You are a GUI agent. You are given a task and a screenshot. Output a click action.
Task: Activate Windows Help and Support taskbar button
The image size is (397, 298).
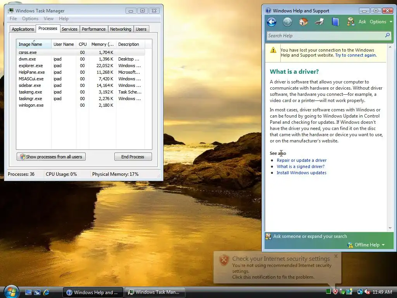point(93,293)
